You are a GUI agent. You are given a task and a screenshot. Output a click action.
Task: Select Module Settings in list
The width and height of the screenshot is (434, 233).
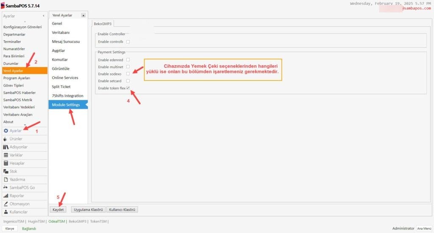click(68, 105)
